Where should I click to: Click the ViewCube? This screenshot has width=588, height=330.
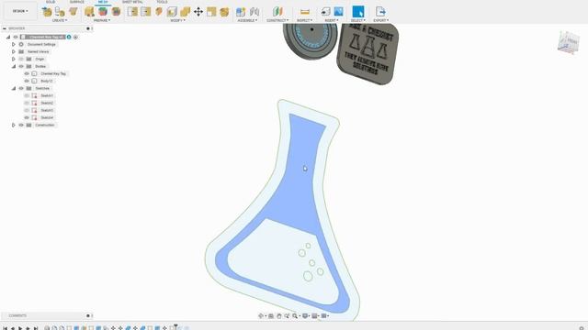click(x=568, y=42)
